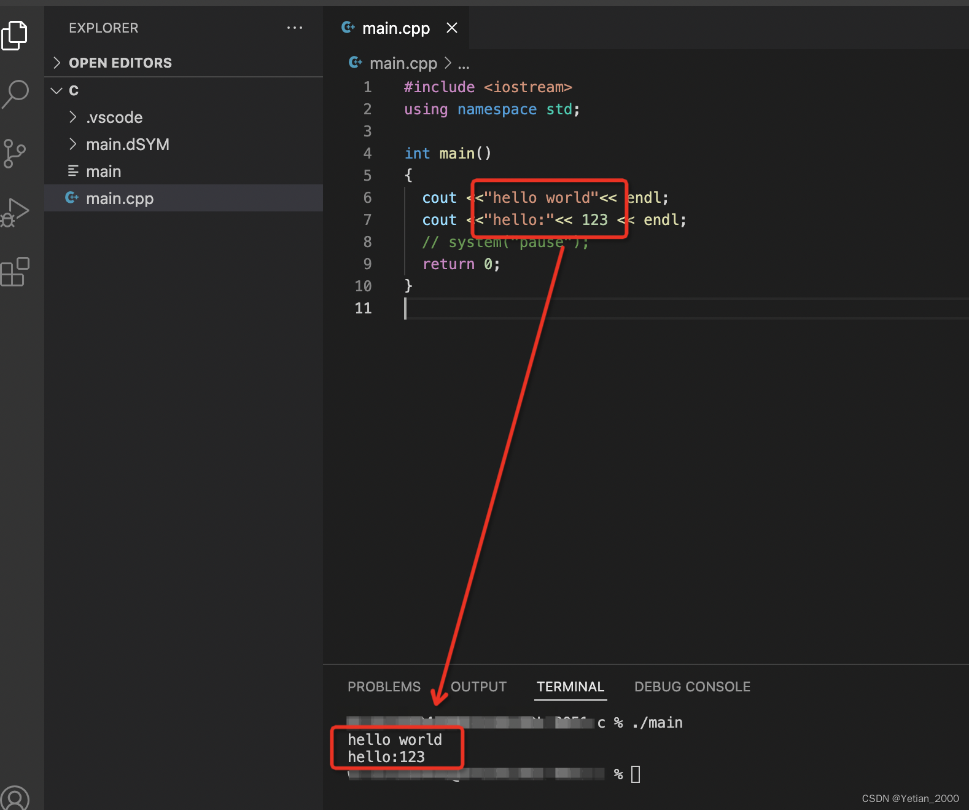Click the terminal prompt cursor
The width and height of the screenshot is (969, 810).
[x=636, y=774]
